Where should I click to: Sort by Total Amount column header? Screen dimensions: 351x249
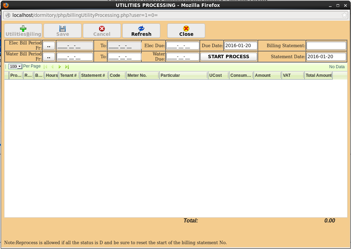[x=318, y=75]
